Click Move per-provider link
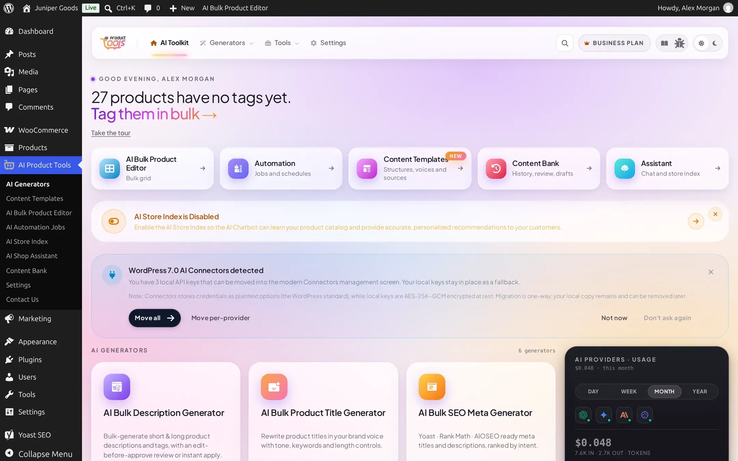Viewport: 738px width, 461px height. point(220,318)
